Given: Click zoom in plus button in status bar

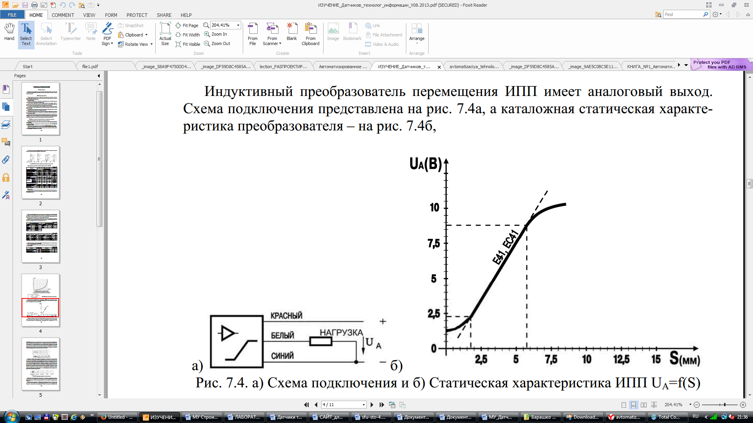Looking at the screenshot, I should (x=743, y=405).
